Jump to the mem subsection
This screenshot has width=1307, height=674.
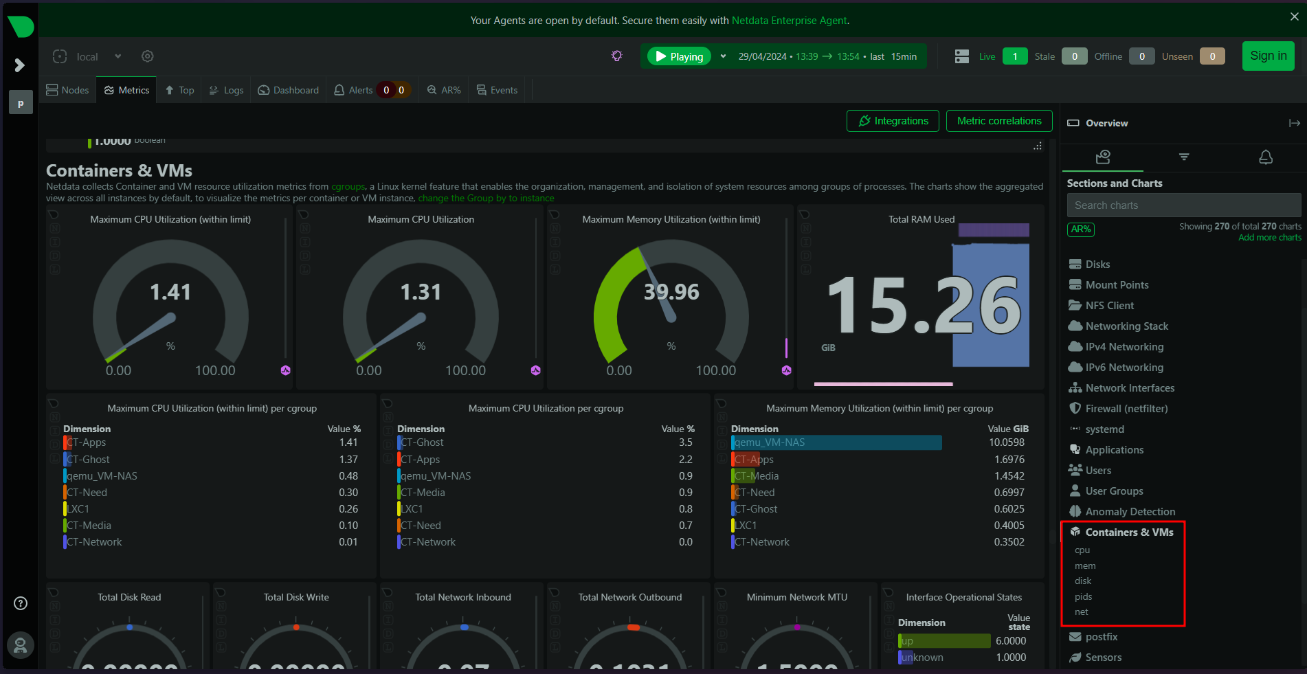pos(1085,566)
